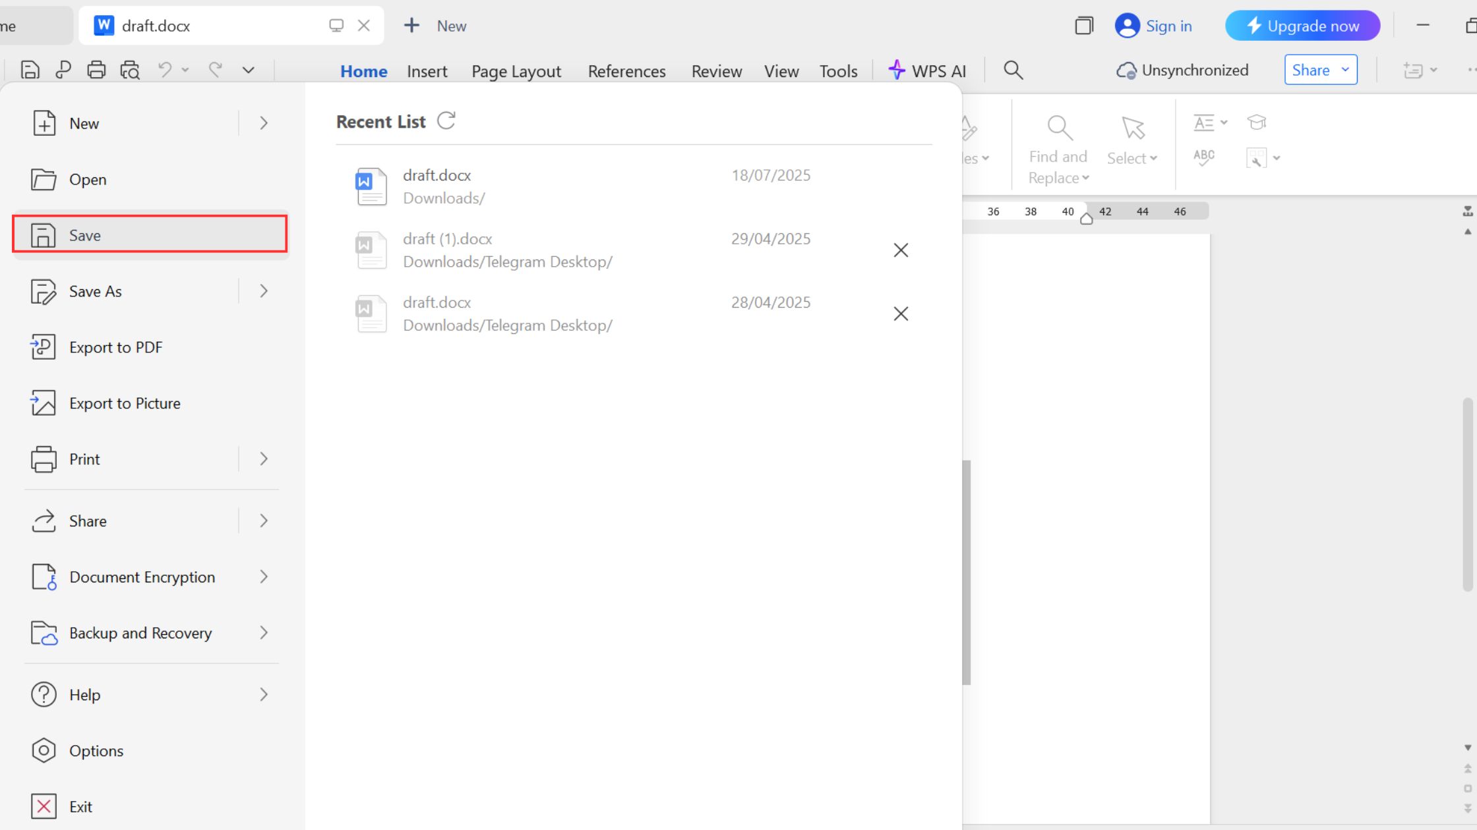Image resolution: width=1477 pixels, height=830 pixels.
Task: Expand the New submenu arrow
Action: coord(264,123)
